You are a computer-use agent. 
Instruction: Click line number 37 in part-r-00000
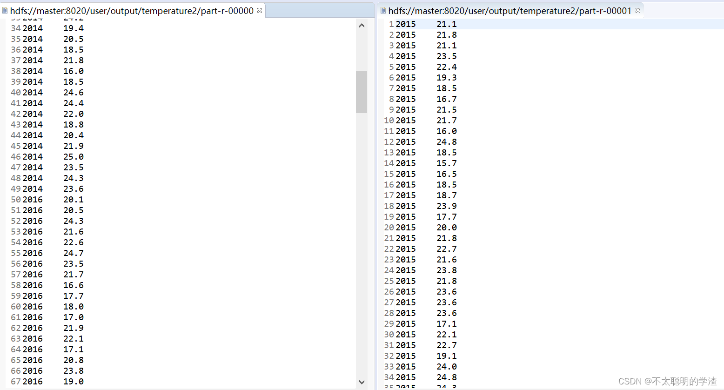point(16,61)
